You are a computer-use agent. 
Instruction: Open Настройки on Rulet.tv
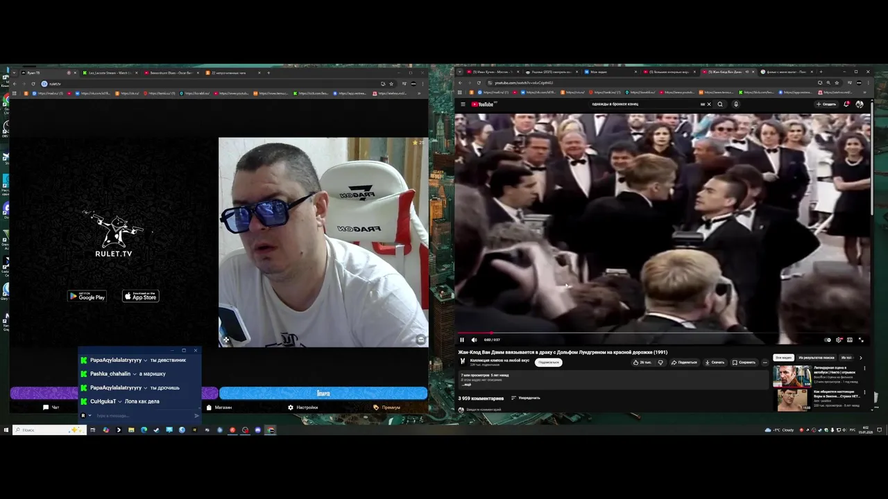click(303, 408)
